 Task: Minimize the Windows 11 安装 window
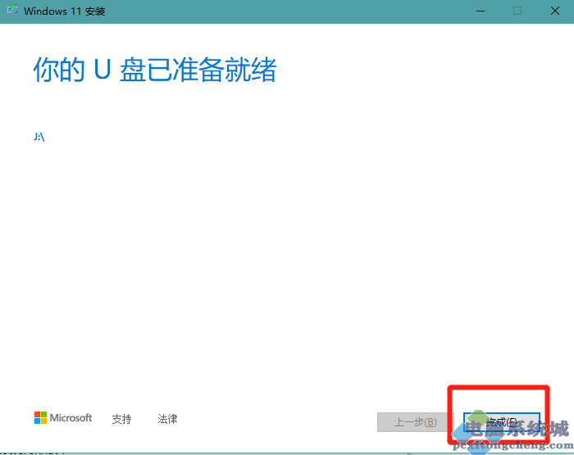[x=481, y=11]
